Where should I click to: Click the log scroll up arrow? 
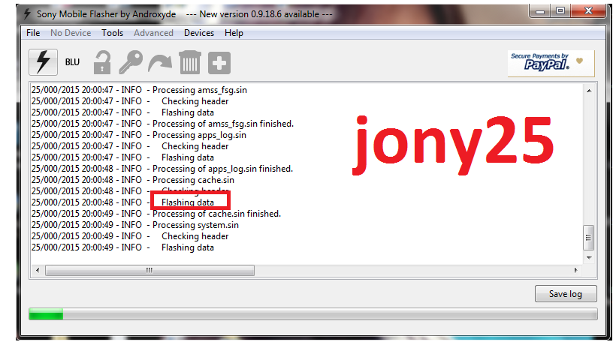(589, 90)
